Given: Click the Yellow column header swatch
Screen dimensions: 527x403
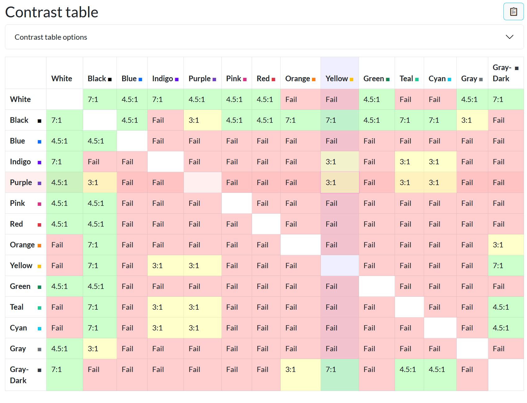Looking at the screenshot, I should click(352, 79).
